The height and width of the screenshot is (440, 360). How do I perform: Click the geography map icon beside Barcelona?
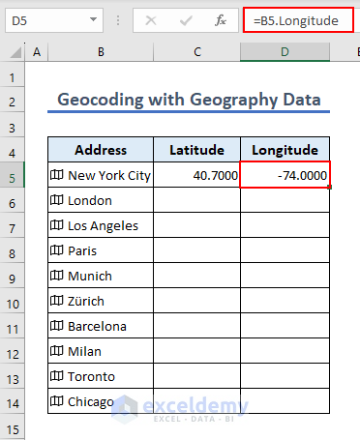[57, 326]
